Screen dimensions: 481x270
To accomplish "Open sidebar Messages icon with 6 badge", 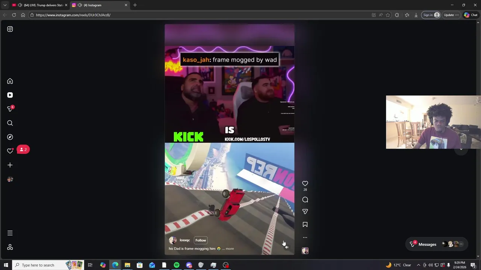I will point(10,109).
